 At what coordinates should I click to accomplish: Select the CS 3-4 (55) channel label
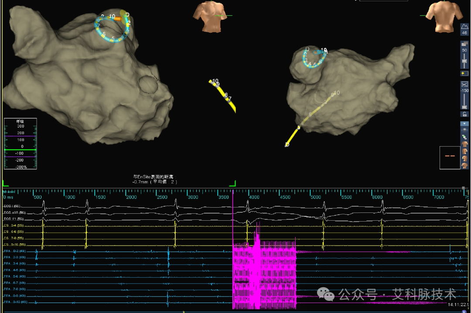tap(13, 225)
